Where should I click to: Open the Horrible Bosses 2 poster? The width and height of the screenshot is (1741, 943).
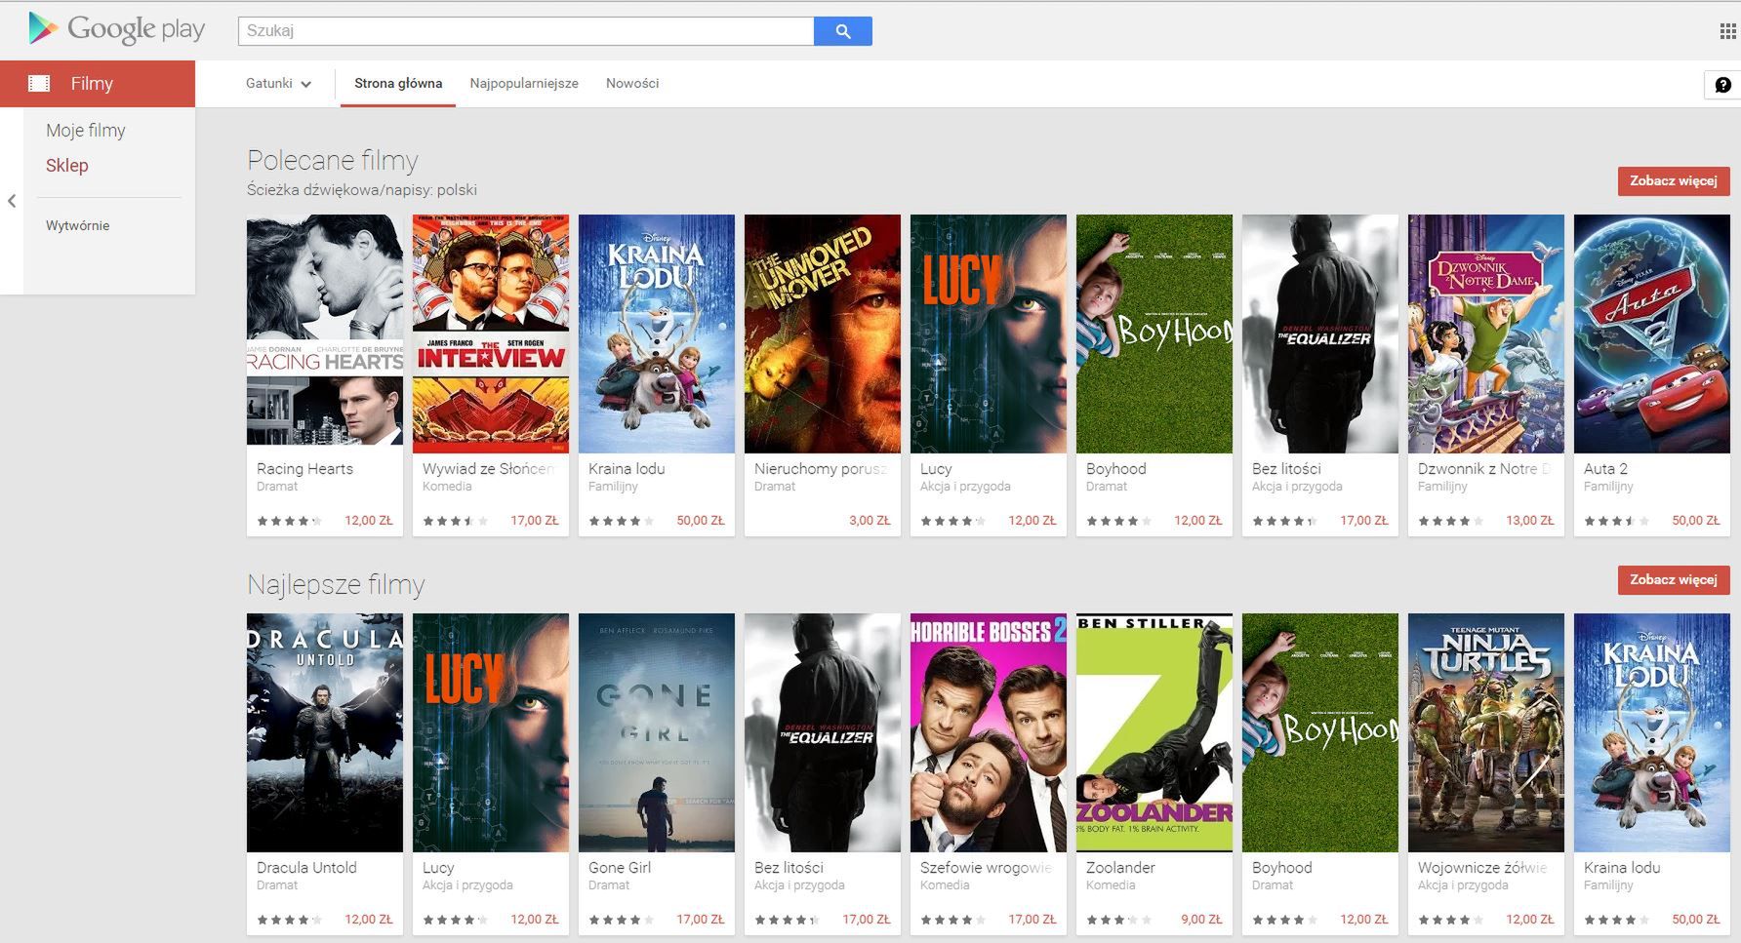click(989, 733)
